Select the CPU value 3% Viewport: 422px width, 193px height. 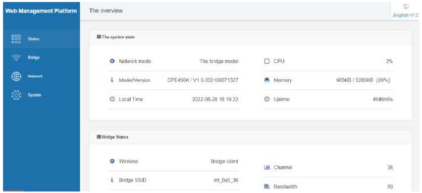pyautogui.click(x=389, y=61)
